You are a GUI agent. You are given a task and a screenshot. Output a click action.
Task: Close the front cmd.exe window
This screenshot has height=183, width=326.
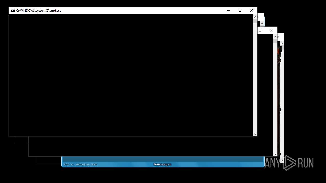click(252, 10)
